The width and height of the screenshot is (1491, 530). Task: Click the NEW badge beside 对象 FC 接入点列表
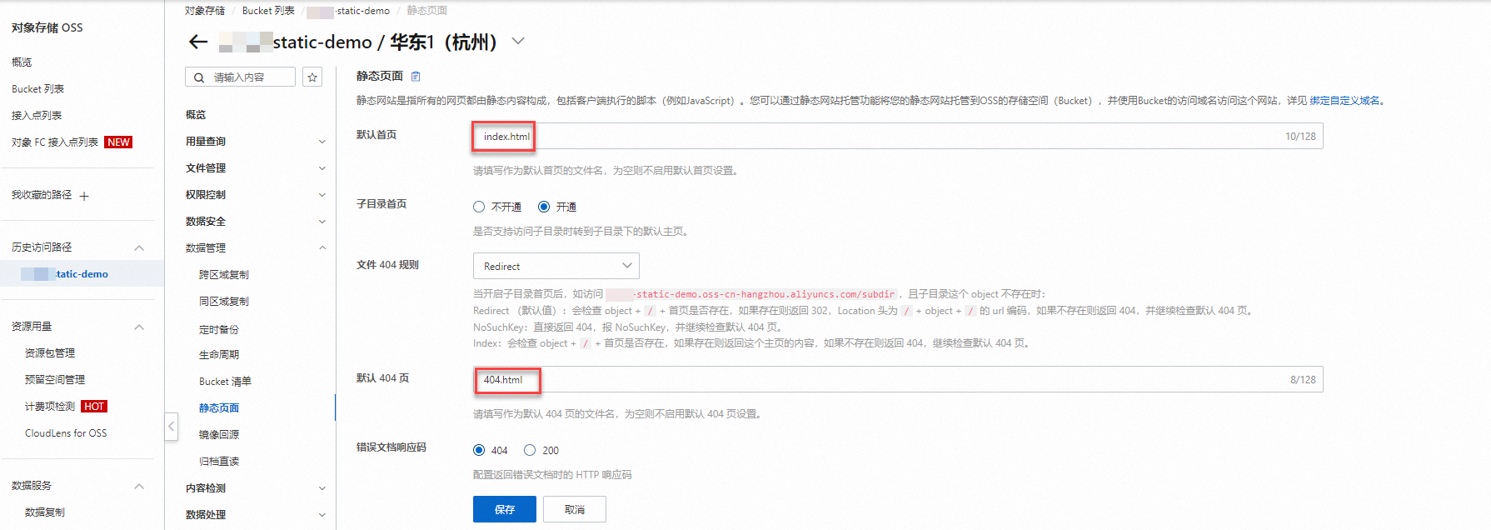pyautogui.click(x=118, y=142)
